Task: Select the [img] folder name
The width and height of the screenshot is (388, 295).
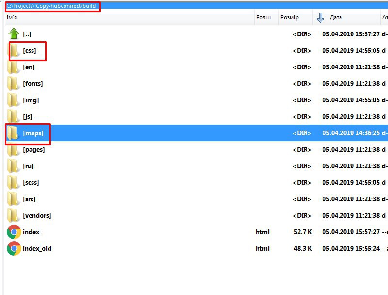Action: pos(31,100)
